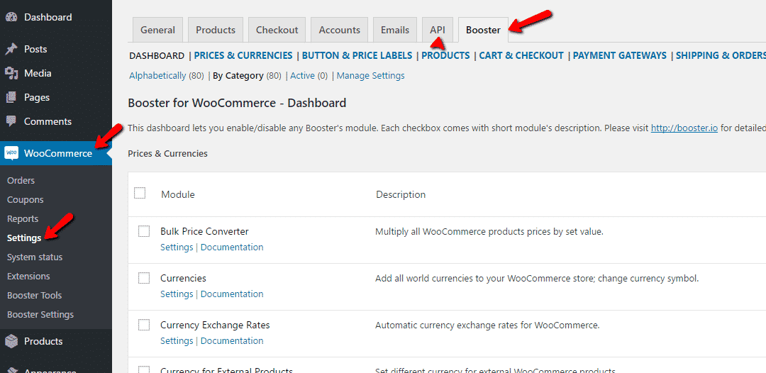
Task: Open the PRODUCTS section link
Action: (445, 55)
